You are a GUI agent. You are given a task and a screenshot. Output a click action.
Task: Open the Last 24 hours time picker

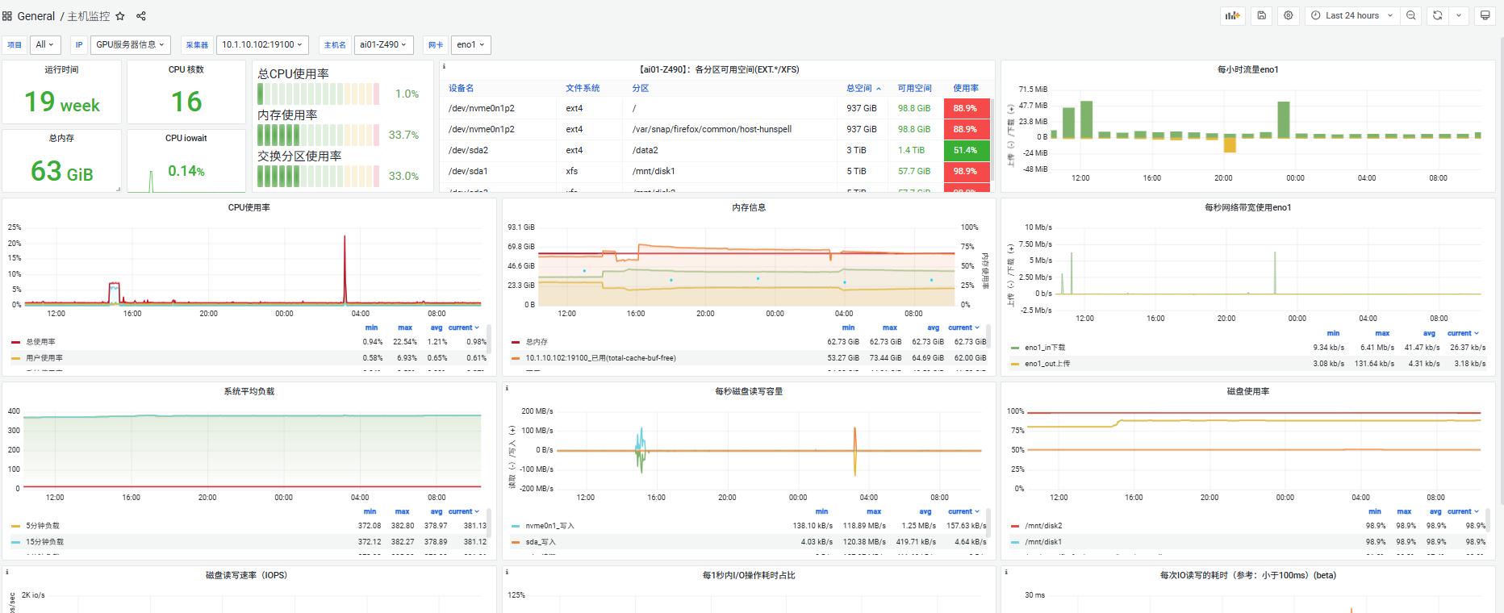pos(1352,15)
